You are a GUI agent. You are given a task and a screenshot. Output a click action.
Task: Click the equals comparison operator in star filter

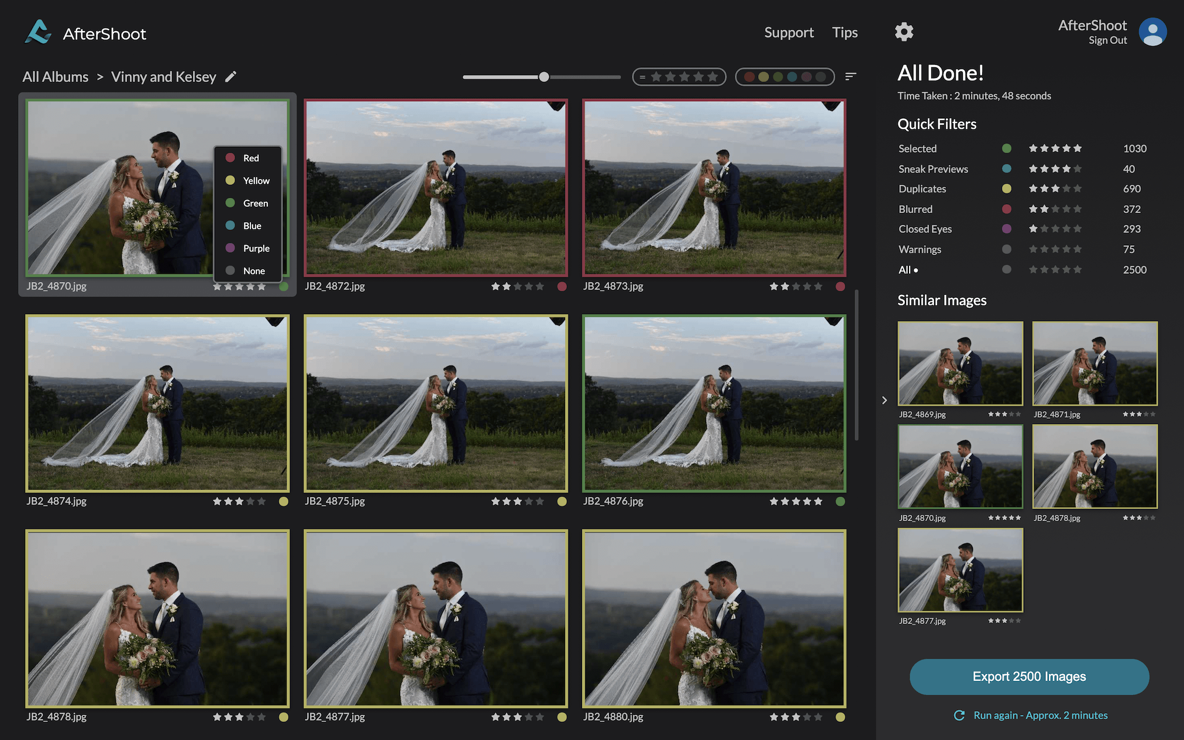click(x=642, y=77)
